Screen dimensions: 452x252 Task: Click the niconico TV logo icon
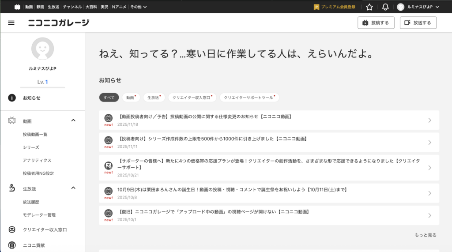[x=17, y=7]
